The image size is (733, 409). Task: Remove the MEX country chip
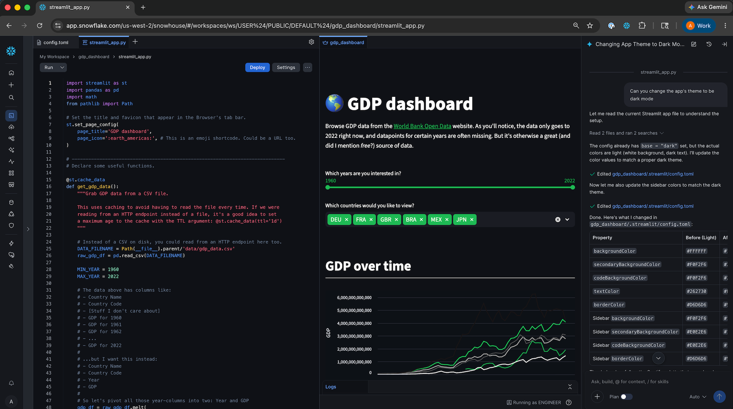click(447, 220)
